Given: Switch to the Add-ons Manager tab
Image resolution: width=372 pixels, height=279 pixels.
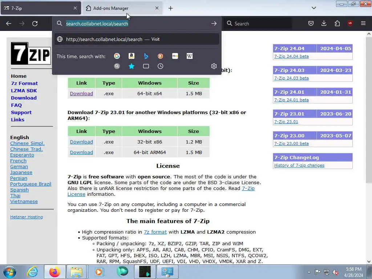Looking at the screenshot, I should [x=122, y=8].
